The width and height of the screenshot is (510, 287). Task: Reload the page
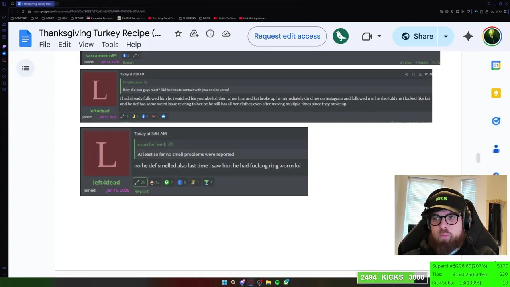(23, 12)
